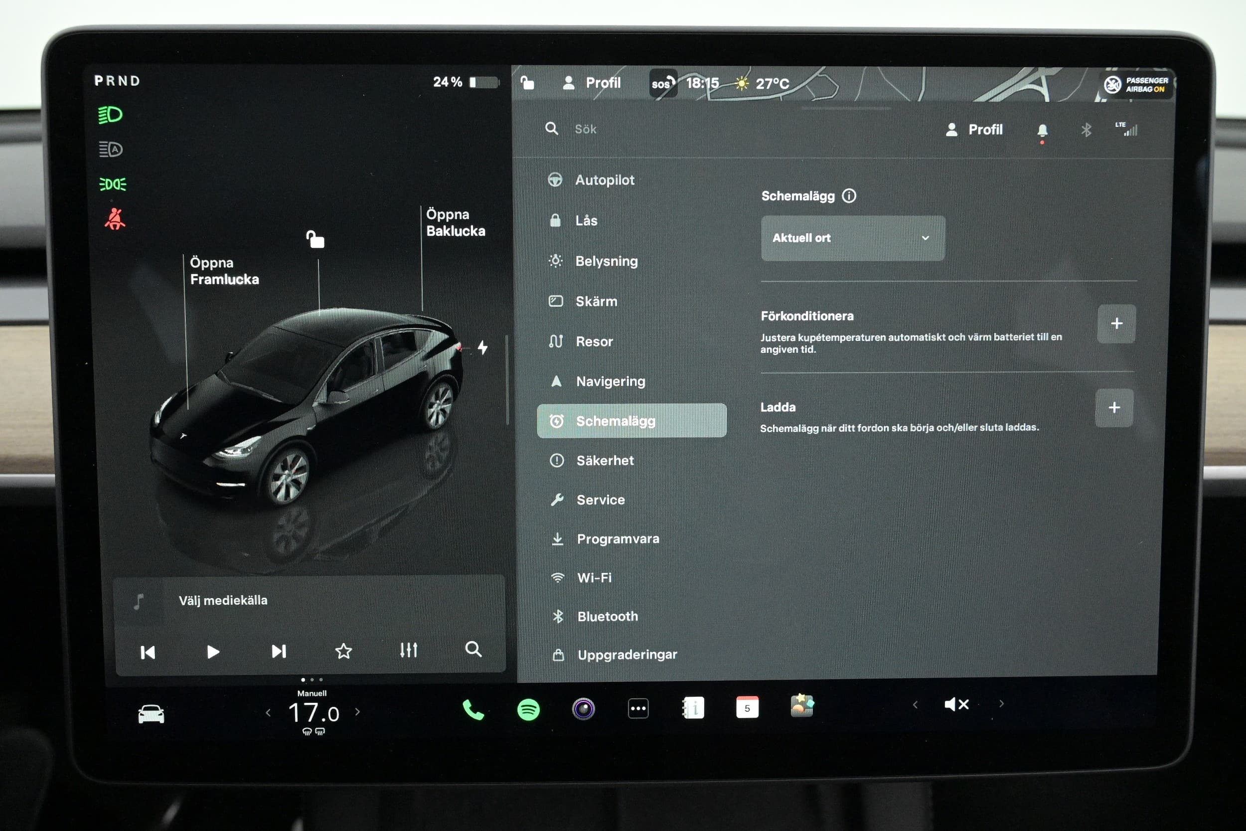The height and width of the screenshot is (831, 1246).
Task: Open the all-apps three dots icon
Action: 638,708
